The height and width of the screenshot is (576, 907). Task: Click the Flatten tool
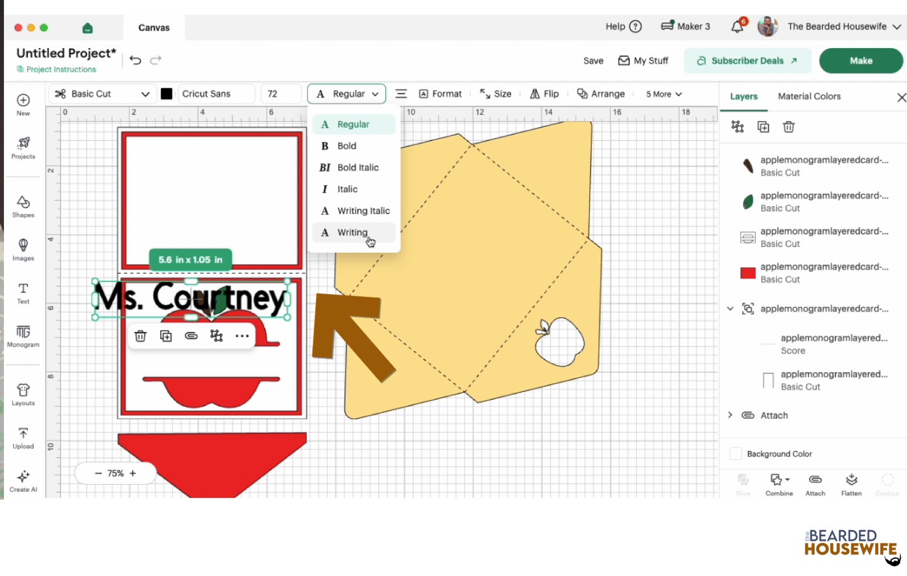click(x=851, y=485)
